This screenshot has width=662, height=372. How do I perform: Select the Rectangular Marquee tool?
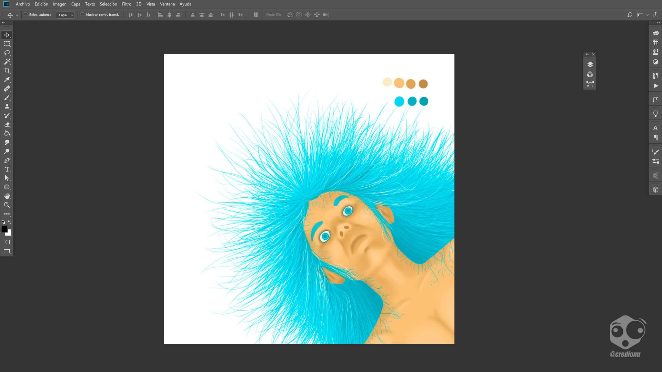click(x=7, y=44)
